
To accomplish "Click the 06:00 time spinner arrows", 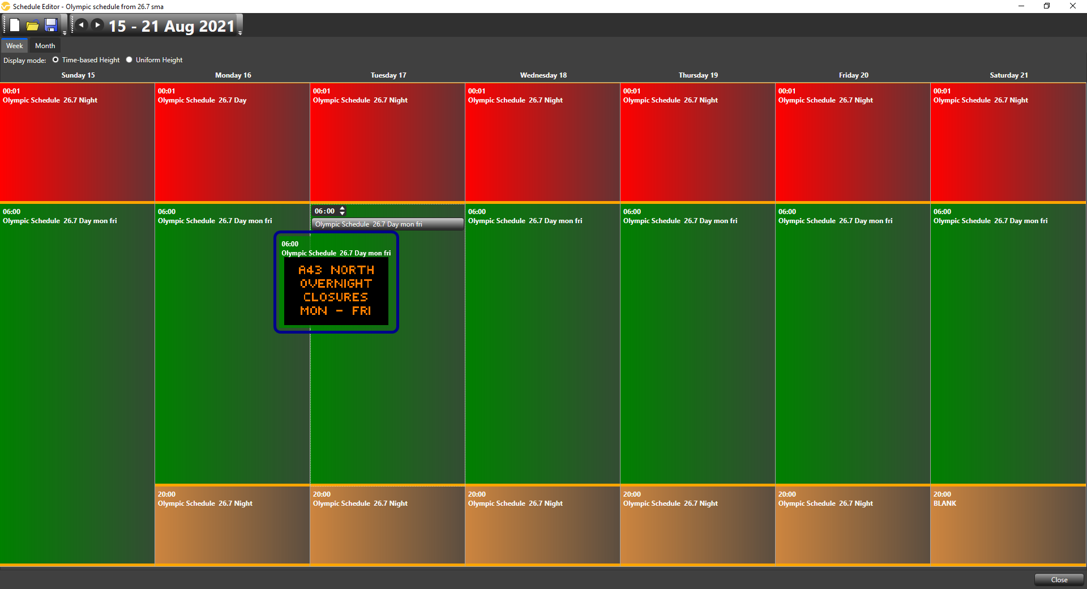I will pos(343,211).
